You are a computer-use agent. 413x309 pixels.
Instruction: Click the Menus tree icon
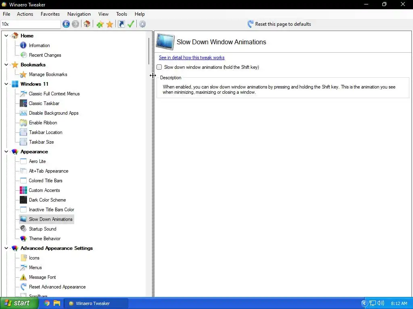point(23,268)
